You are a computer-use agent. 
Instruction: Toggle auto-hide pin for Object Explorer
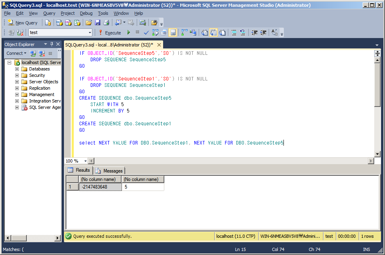[52, 44]
